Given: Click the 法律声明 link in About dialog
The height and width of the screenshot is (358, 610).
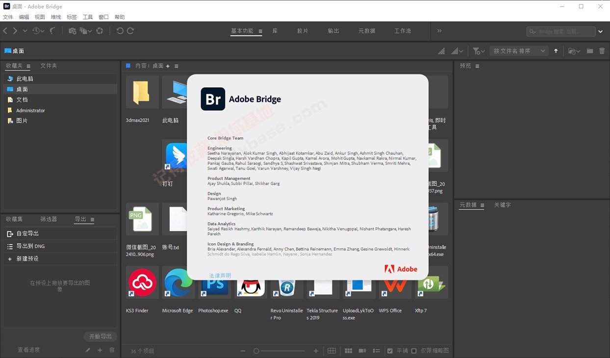Looking at the screenshot, I should (220, 276).
